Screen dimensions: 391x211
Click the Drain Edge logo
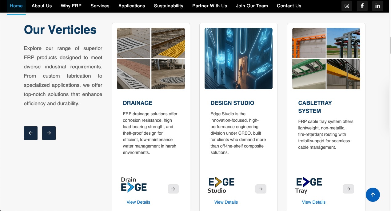[134, 185]
